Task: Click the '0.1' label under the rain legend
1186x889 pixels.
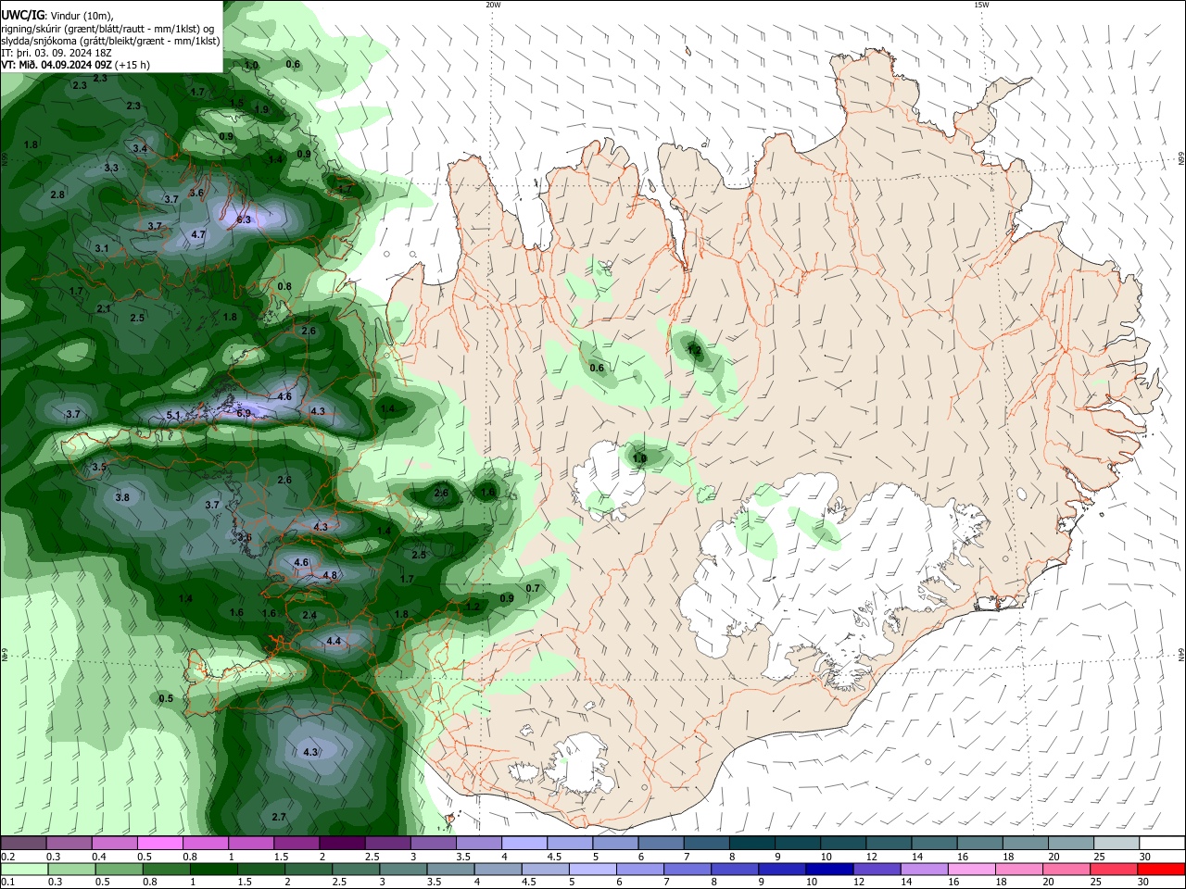Action: [x=6, y=882]
